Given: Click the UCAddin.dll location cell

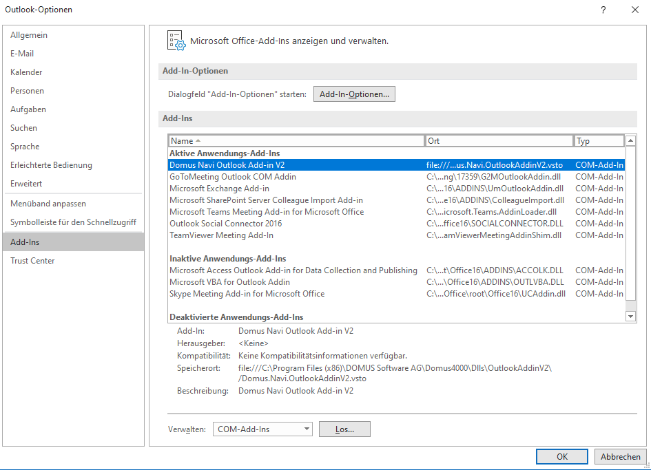Looking at the screenshot, I should point(496,294).
